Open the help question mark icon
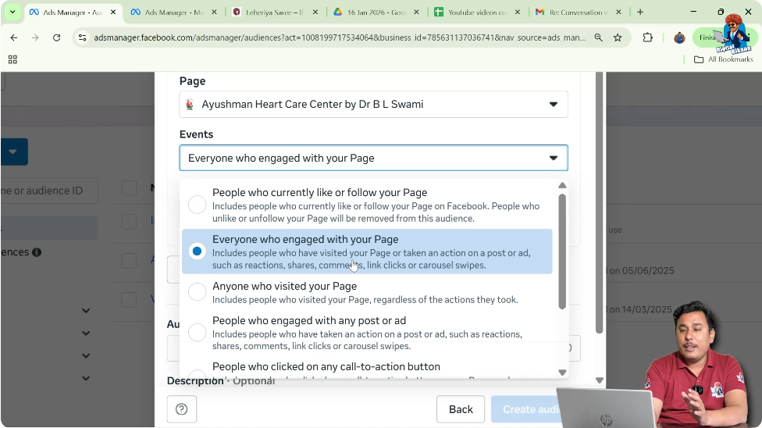 coord(182,409)
